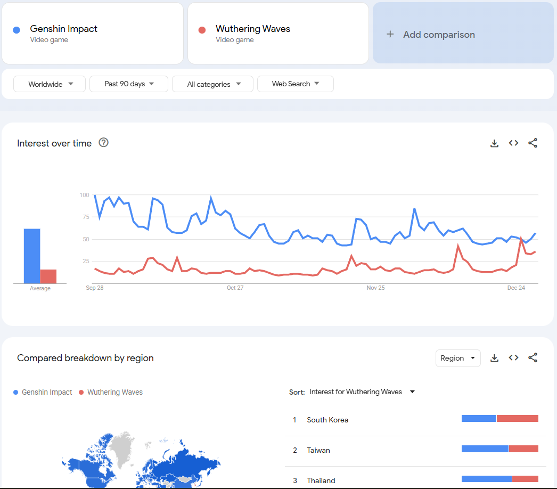
Task: Click Interest over time heading
Action: pos(54,143)
